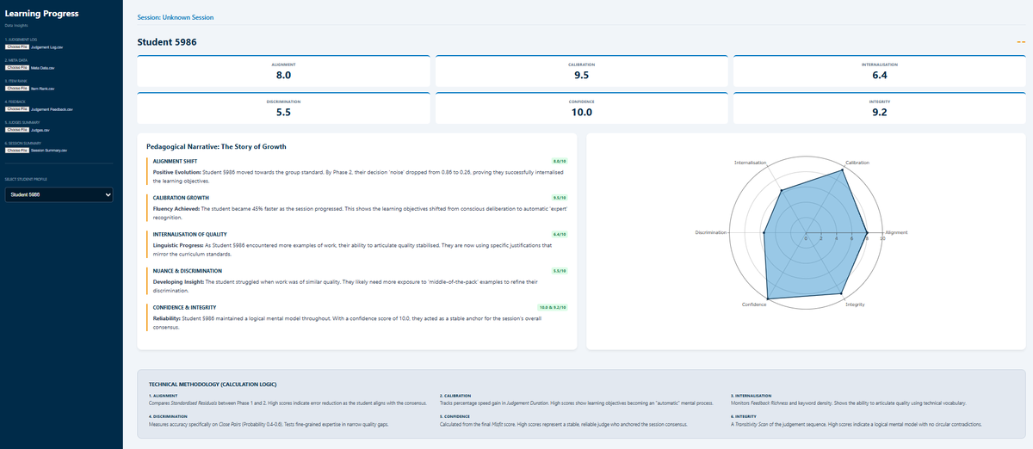Click the orange dashes icon beside Student 5986
The width and height of the screenshot is (1033, 449).
point(1020,42)
